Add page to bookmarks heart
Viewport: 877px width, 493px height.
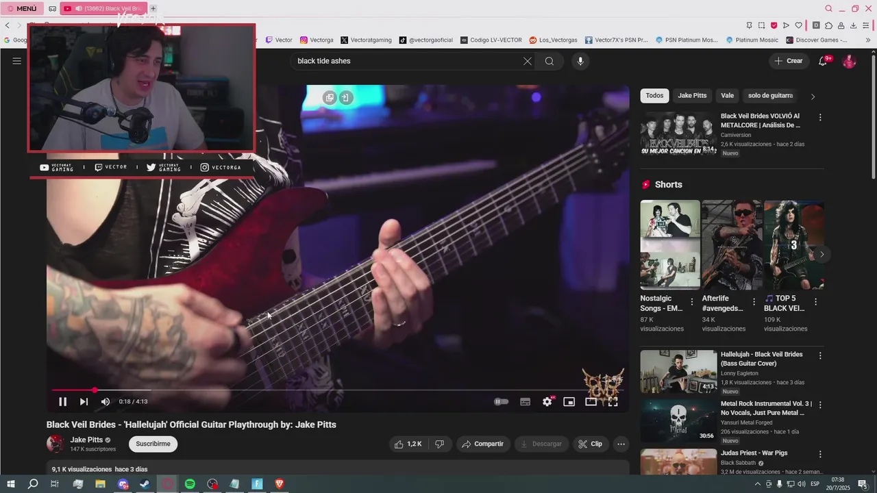click(x=798, y=25)
